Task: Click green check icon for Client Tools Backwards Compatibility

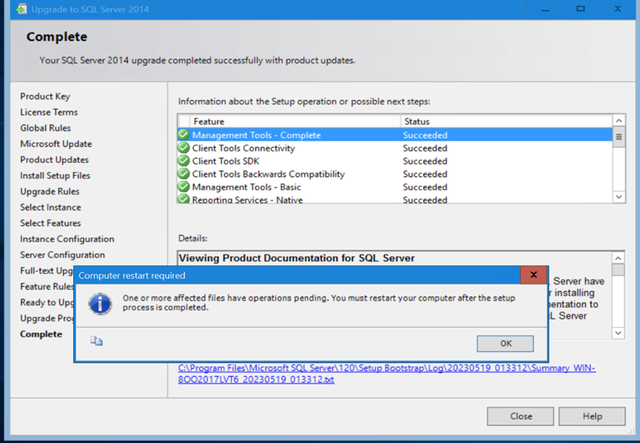Action: tap(183, 173)
